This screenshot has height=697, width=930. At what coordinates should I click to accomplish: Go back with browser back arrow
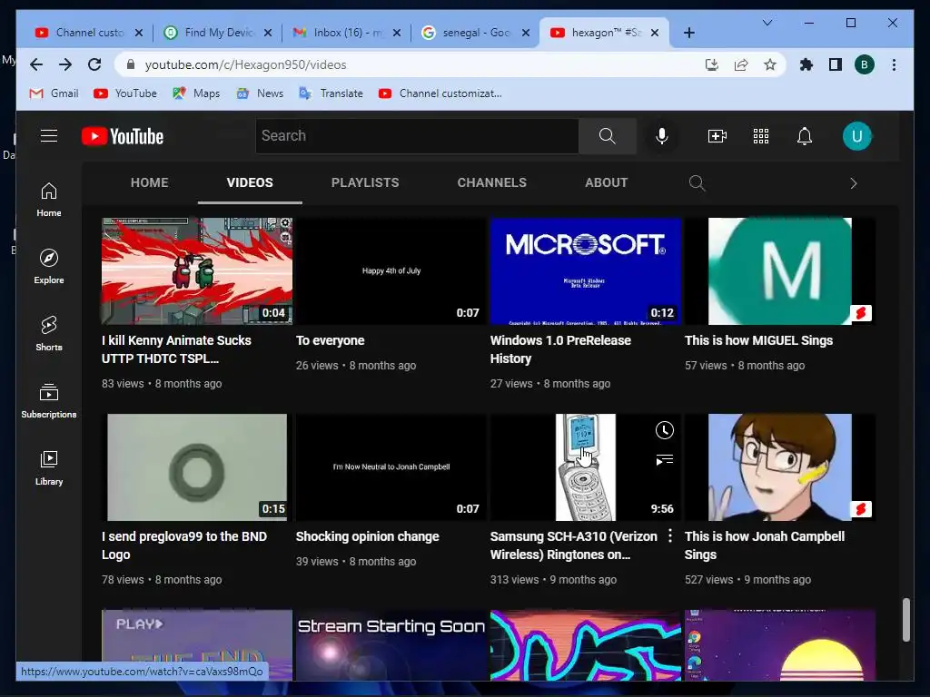coord(36,64)
